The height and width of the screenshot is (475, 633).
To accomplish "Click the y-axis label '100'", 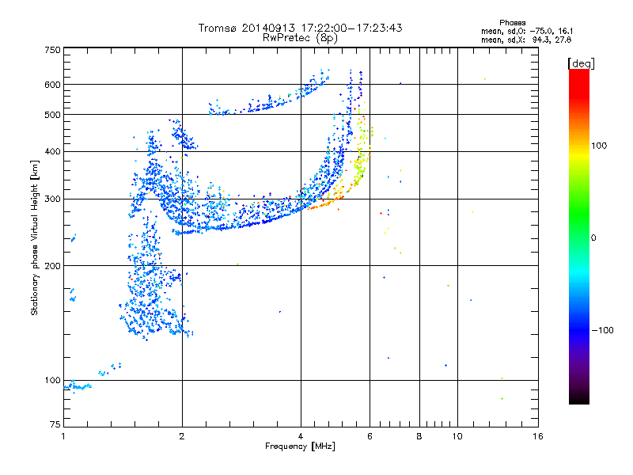I will point(52,380).
